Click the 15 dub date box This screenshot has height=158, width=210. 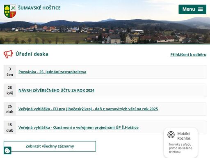click(x=10, y=128)
